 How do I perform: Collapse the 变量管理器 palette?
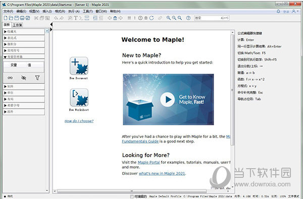pyautogui.click(x=24, y=57)
